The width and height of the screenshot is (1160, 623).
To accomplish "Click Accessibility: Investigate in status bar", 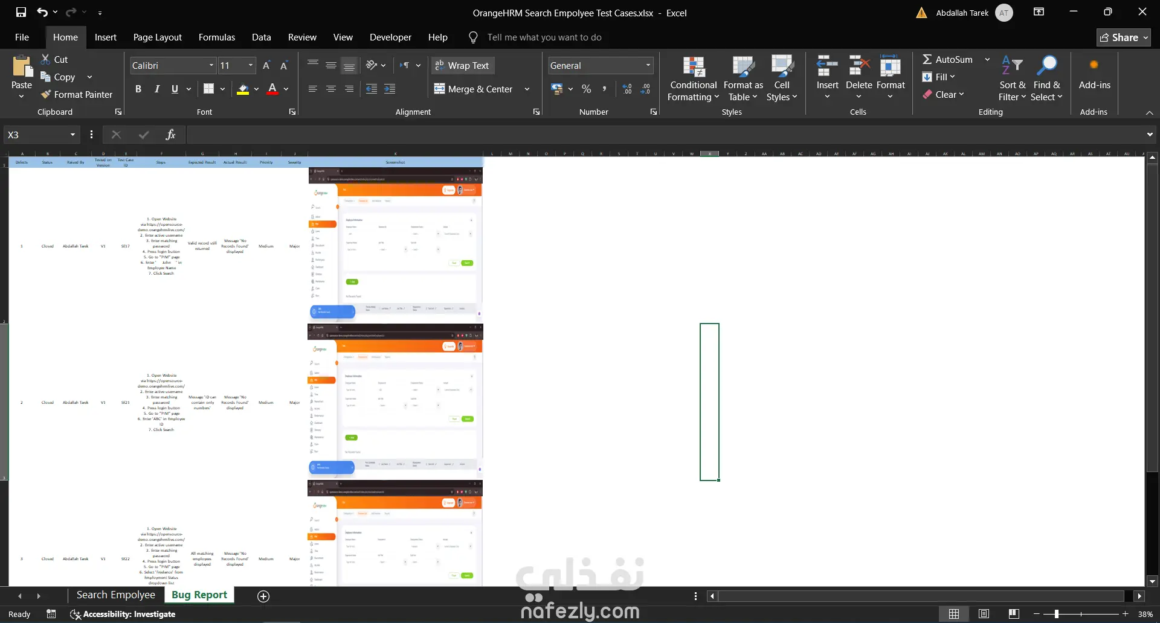I will click(x=123, y=614).
